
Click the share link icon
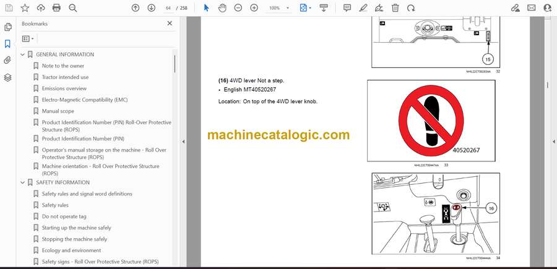(516, 8)
